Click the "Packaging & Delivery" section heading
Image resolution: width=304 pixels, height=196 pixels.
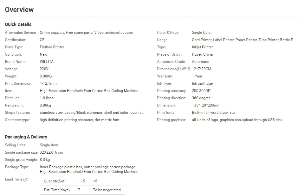click(x=26, y=137)
